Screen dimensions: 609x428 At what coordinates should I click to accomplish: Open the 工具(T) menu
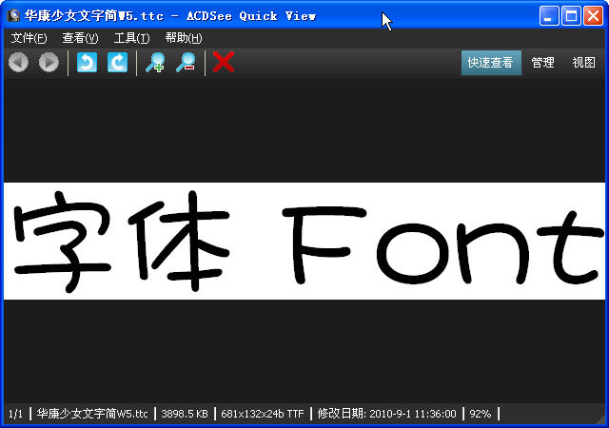(x=131, y=38)
